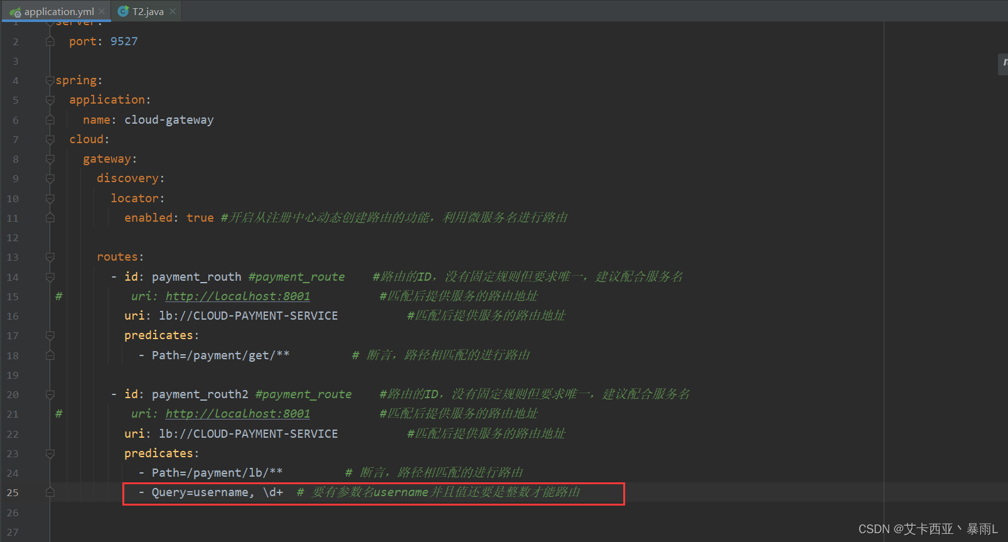
Task: Click the discovery key on line 9
Action: [128, 178]
